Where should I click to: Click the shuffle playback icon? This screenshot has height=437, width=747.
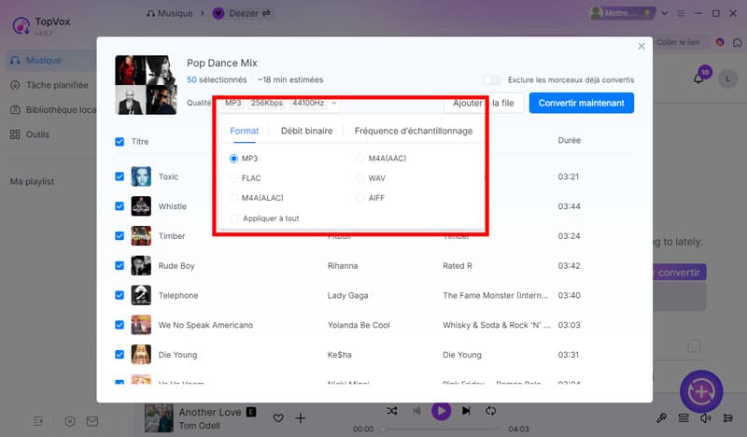click(x=392, y=411)
